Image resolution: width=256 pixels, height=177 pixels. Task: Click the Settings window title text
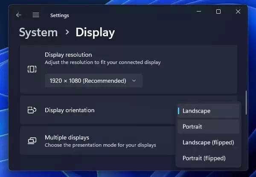coord(60,15)
